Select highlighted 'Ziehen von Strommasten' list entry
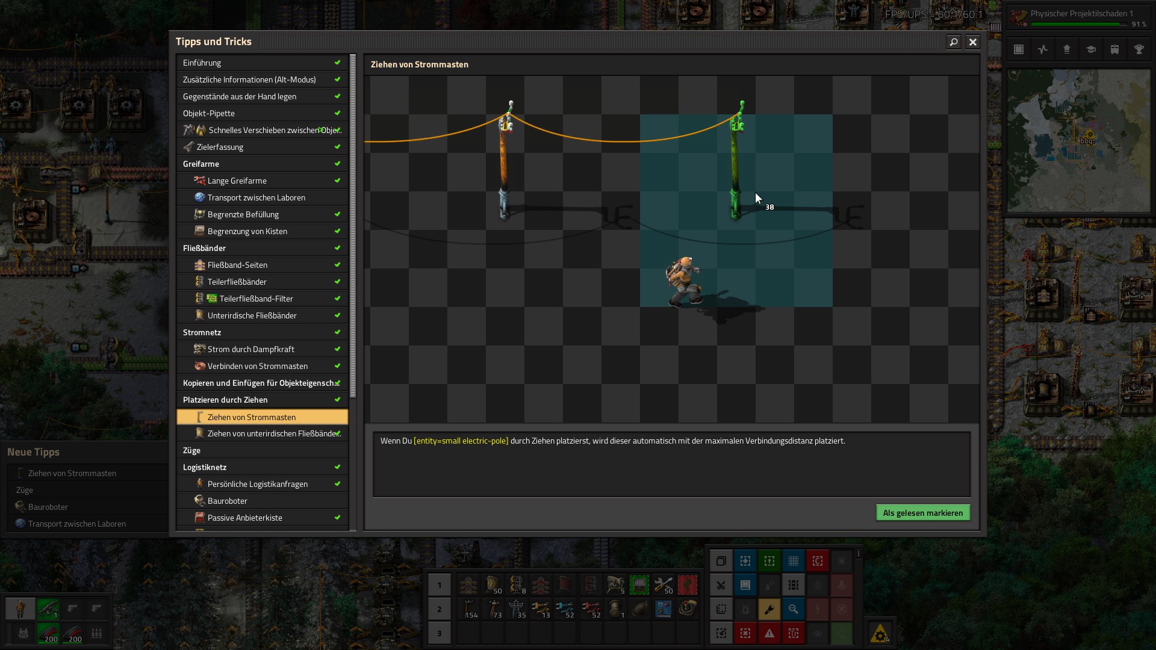 (263, 416)
